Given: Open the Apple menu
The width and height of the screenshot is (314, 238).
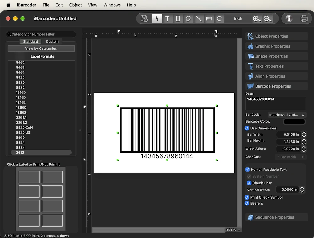Looking at the screenshot, I should 8,5.
